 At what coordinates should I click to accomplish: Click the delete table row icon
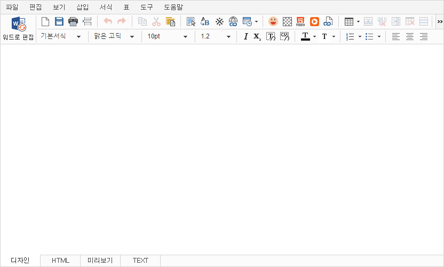click(410, 21)
